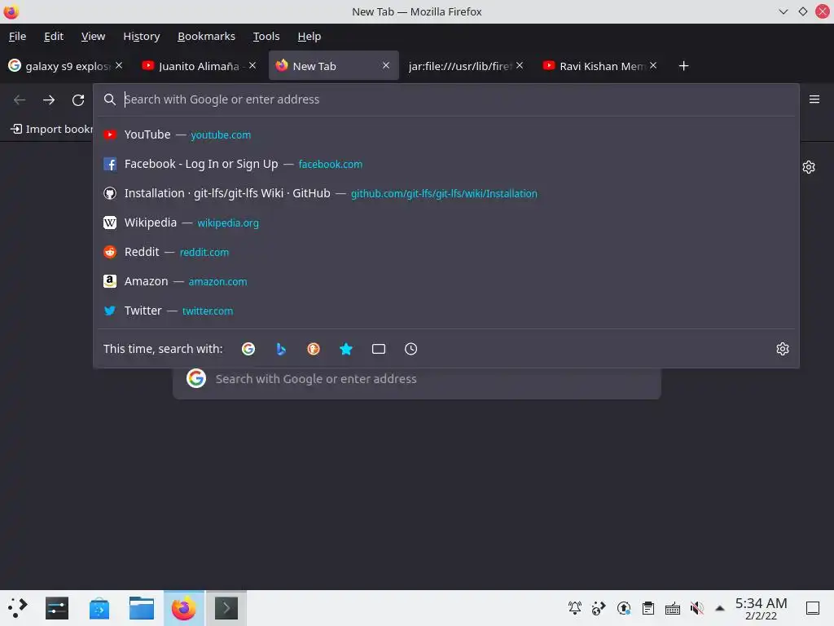The image size is (834, 626).
Task: Search history with the clock icon
Action: coord(410,349)
